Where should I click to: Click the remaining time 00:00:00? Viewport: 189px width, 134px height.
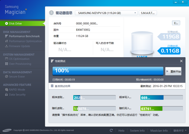pos(158,80)
